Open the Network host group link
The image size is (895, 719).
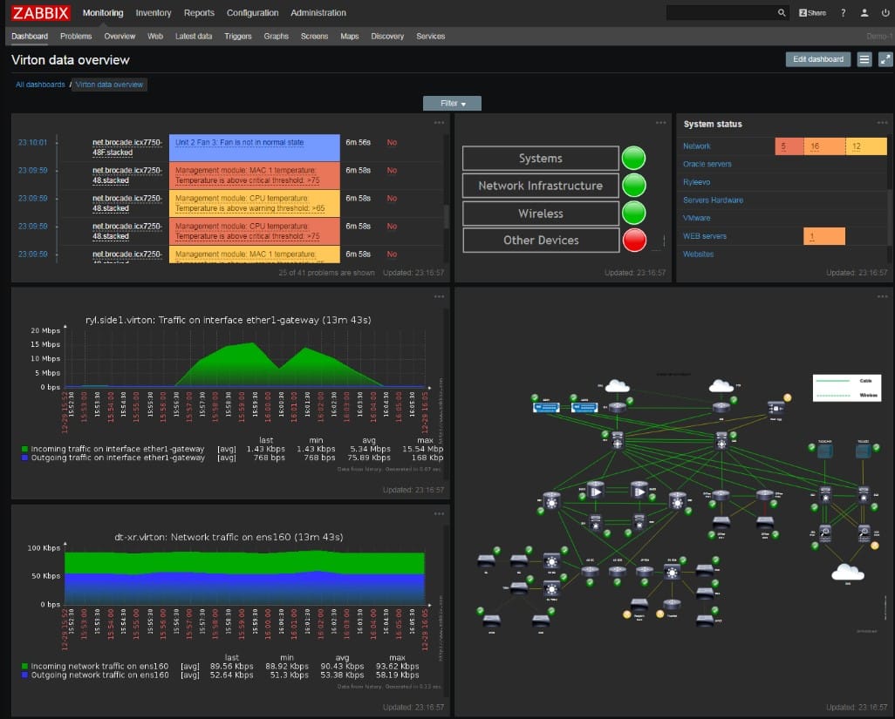(x=696, y=146)
